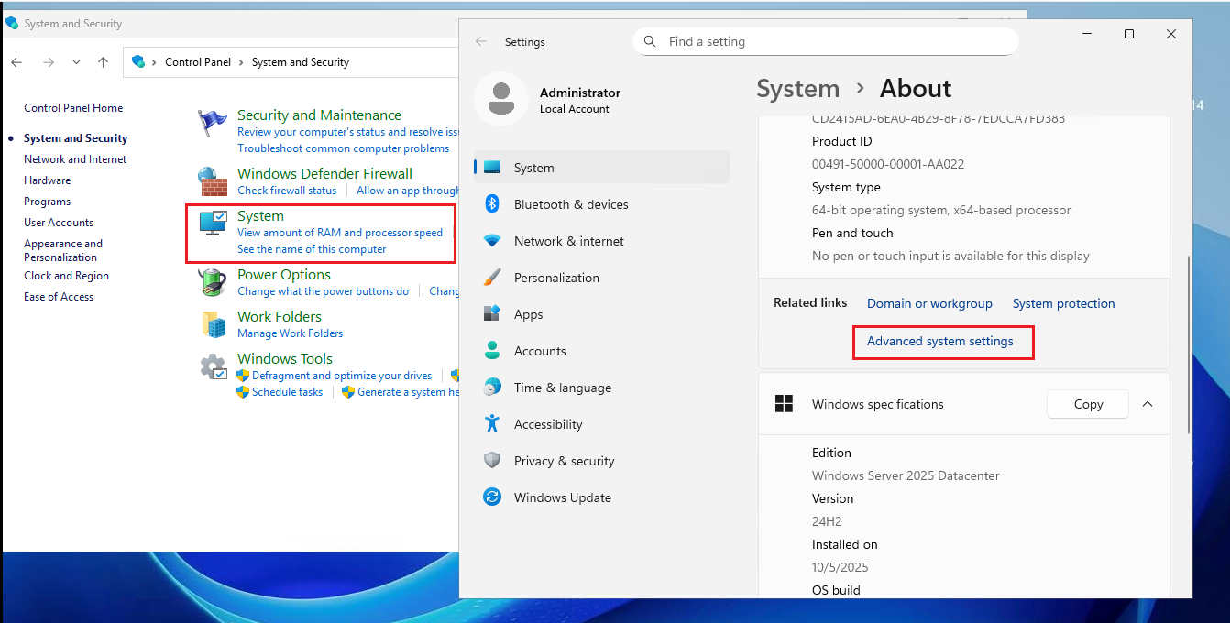This screenshot has height=623, width=1230.
Task: Open Network & internet settings
Action: coord(568,241)
